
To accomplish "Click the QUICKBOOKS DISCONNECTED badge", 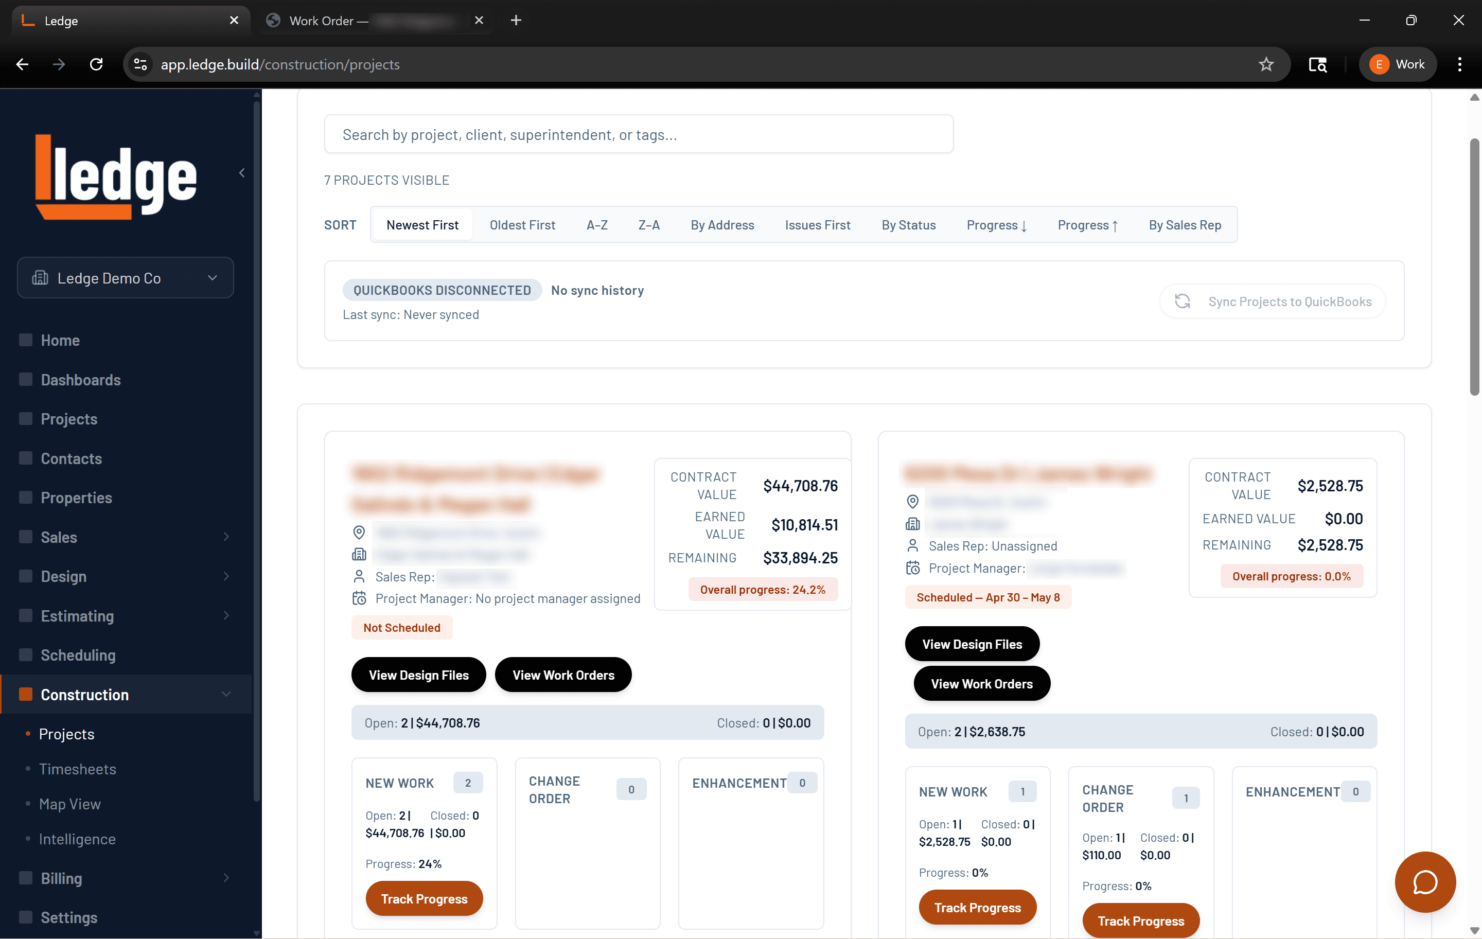I will point(442,290).
